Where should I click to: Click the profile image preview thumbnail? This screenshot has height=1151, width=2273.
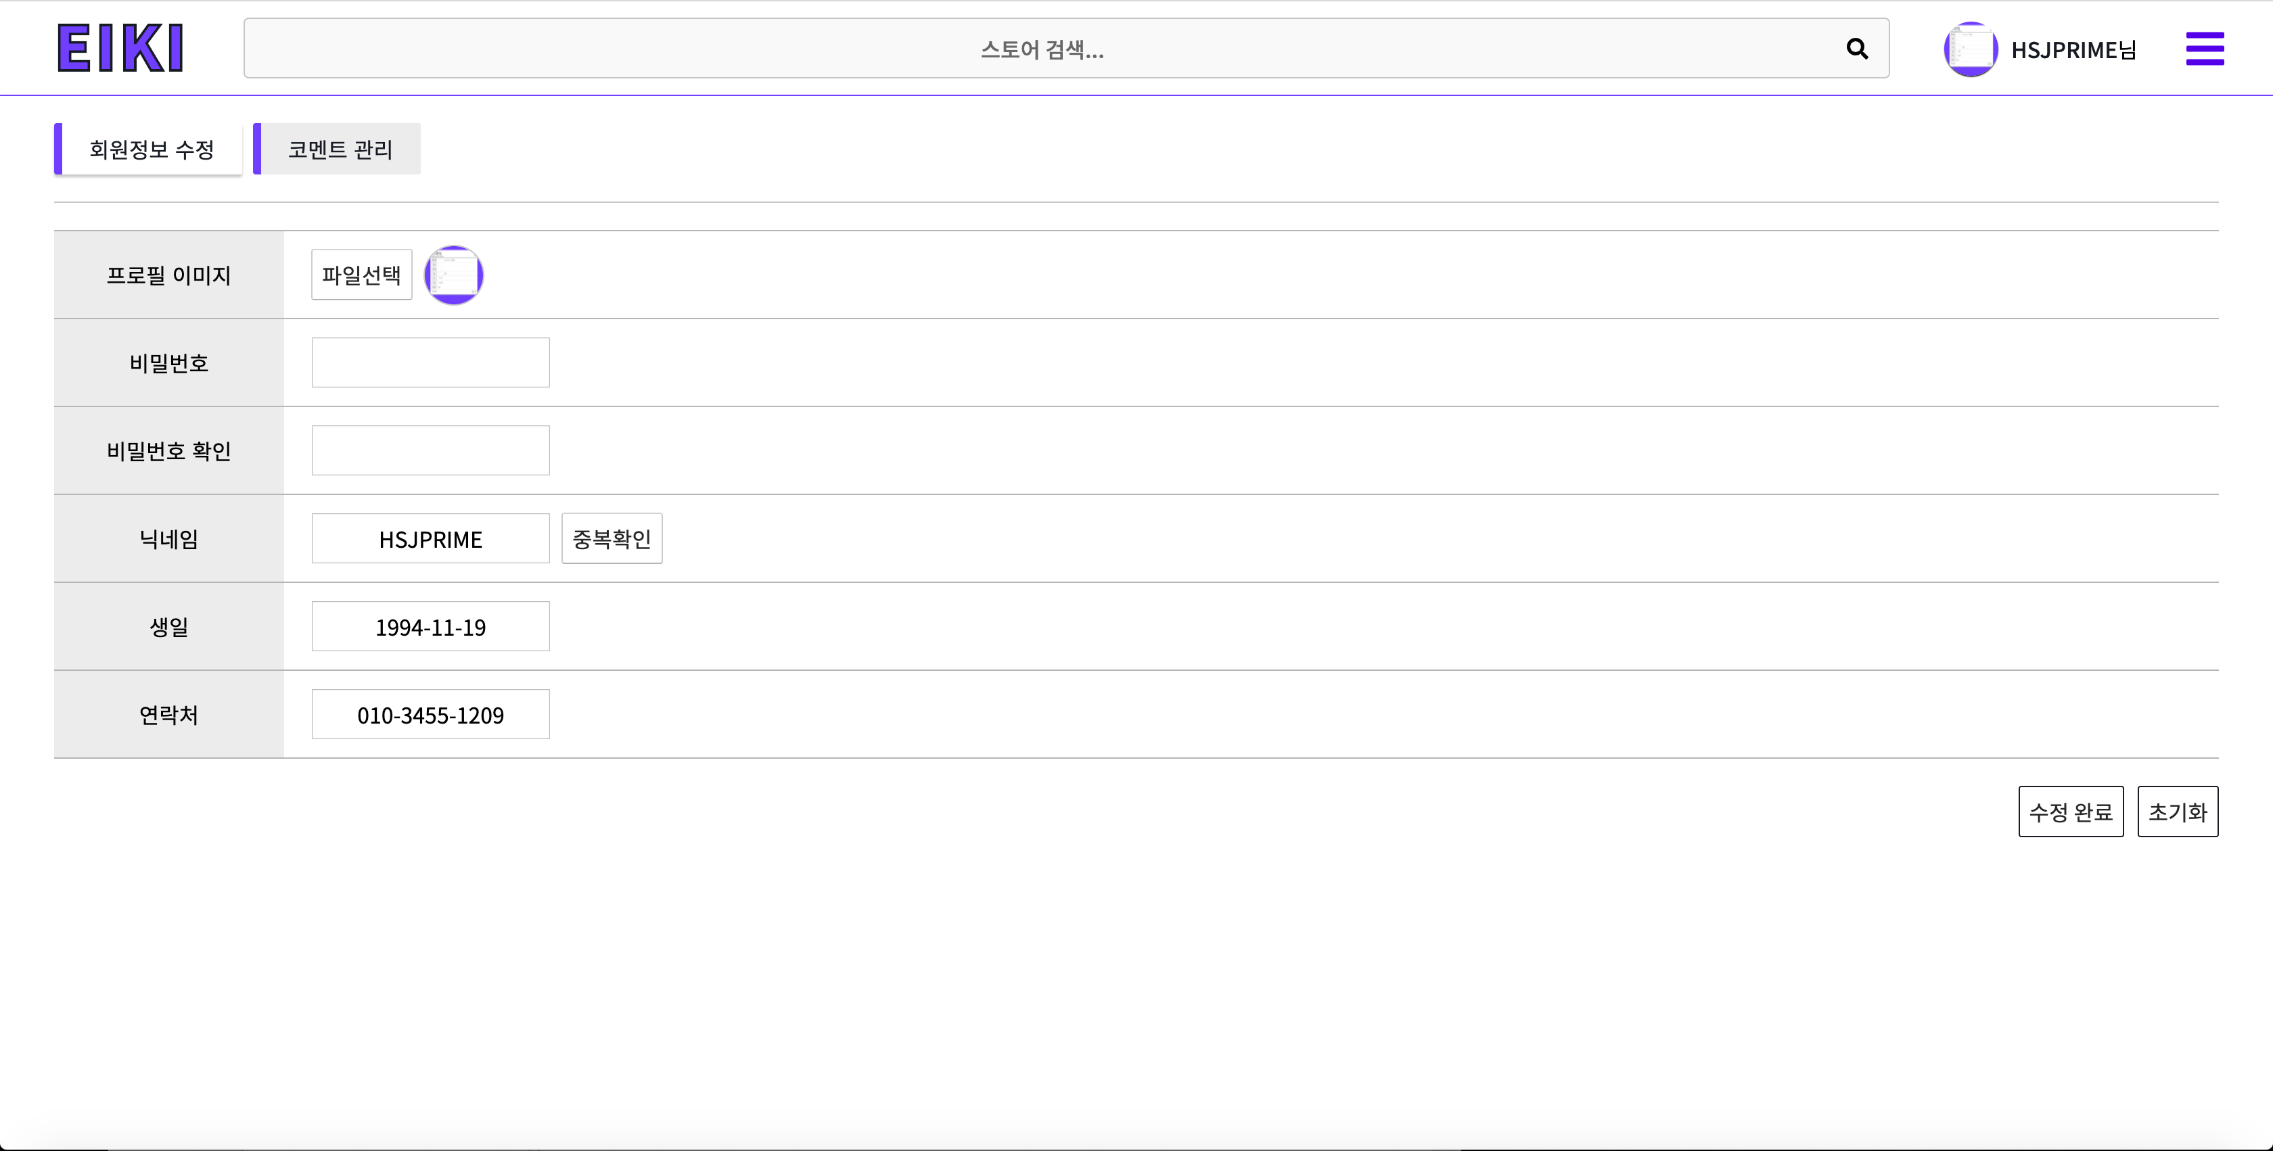(453, 275)
